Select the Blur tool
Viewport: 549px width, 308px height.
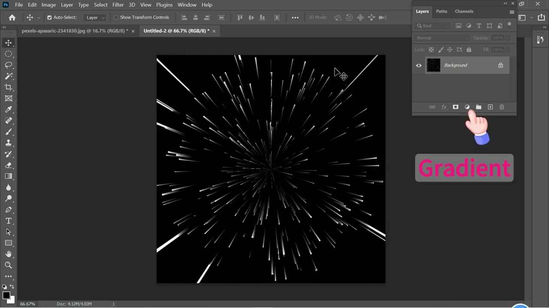(x=9, y=187)
